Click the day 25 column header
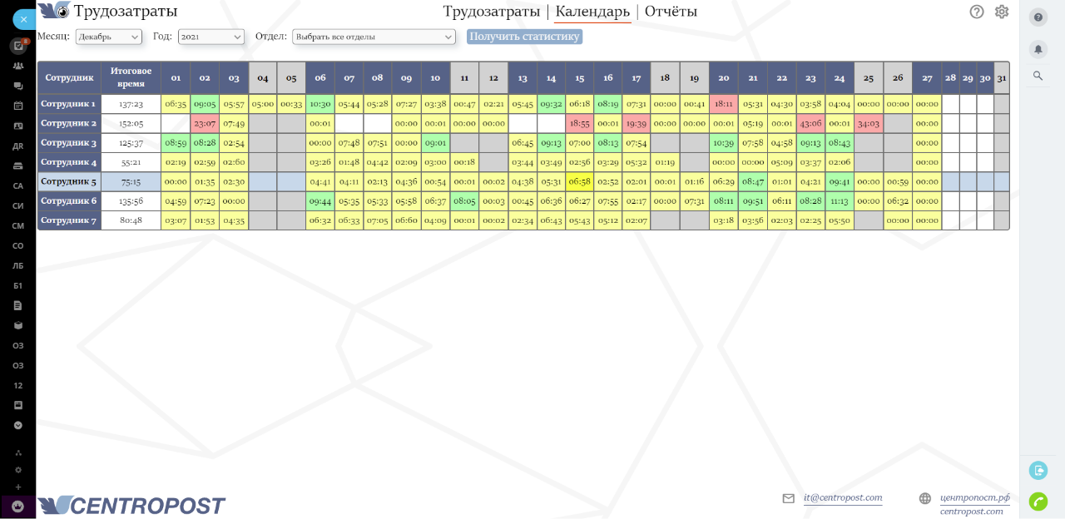 869,78
